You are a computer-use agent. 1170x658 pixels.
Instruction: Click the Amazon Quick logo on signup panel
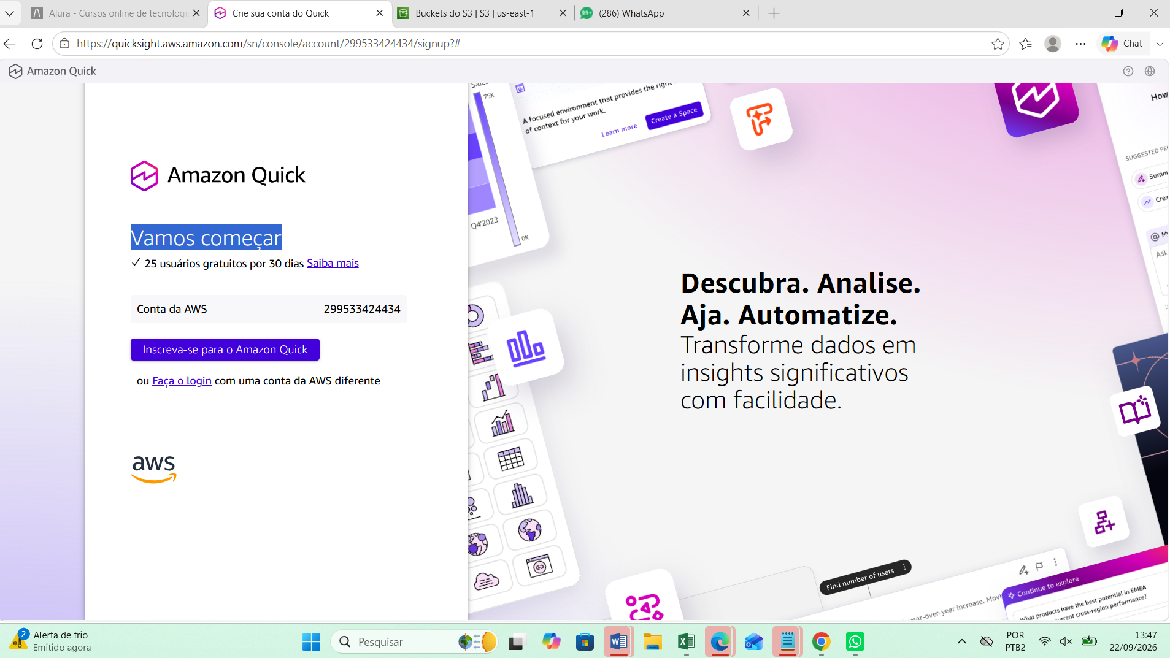coord(218,176)
